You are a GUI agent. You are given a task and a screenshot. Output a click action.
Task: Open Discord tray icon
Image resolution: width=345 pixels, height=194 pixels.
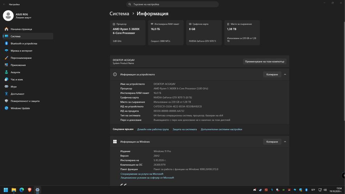(x=255, y=190)
